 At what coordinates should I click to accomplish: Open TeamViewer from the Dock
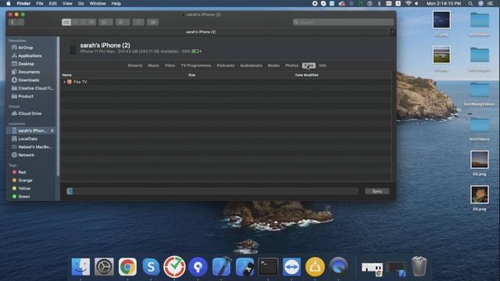click(x=291, y=267)
